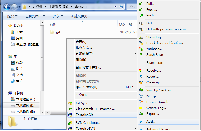This screenshot has width=201, height=131.
Task: Select 本地磁盘 (E:) drive
Action: tap(25, 112)
